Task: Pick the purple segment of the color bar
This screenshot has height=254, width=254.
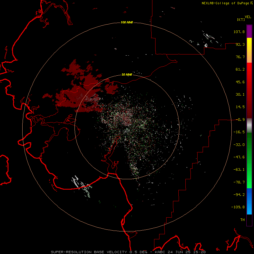Action: (x=249, y=31)
